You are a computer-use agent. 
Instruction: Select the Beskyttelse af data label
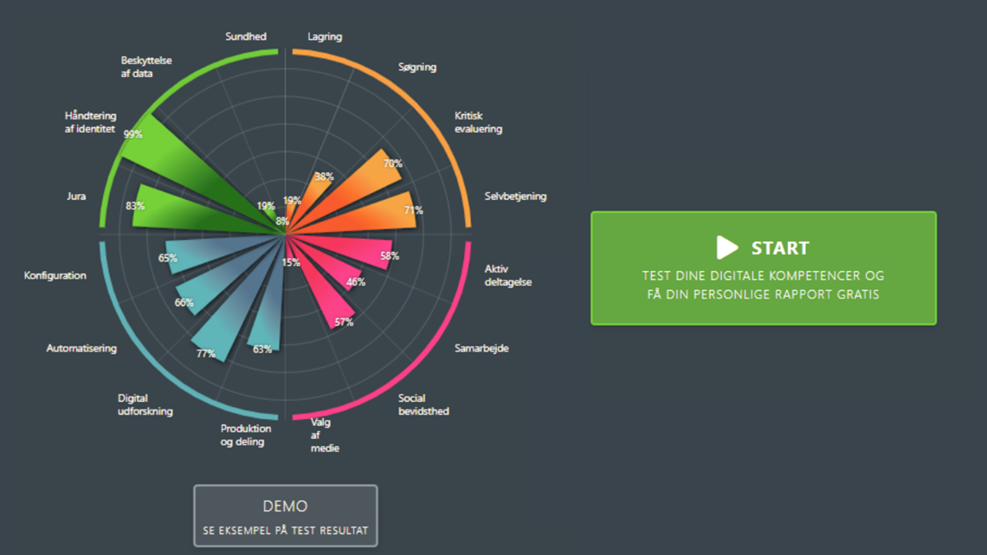[147, 68]
